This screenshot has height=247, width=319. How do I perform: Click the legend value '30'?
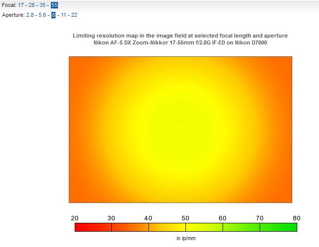point(111,218)
